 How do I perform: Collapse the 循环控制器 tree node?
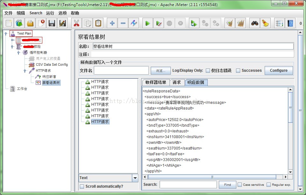tap(19, 52)
